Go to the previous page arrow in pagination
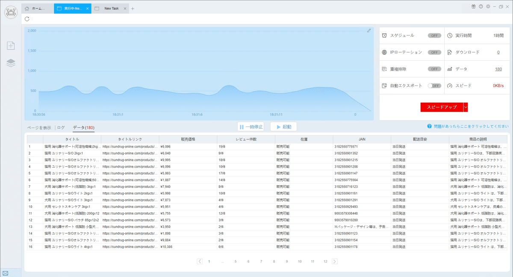 click(x=200, y=261)
